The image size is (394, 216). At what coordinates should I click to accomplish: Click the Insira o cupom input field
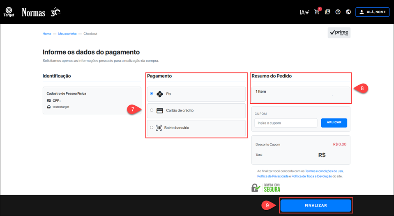(x=286, y=123)
